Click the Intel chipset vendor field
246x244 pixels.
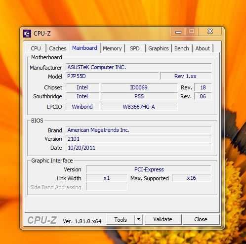tap(82, 87)
